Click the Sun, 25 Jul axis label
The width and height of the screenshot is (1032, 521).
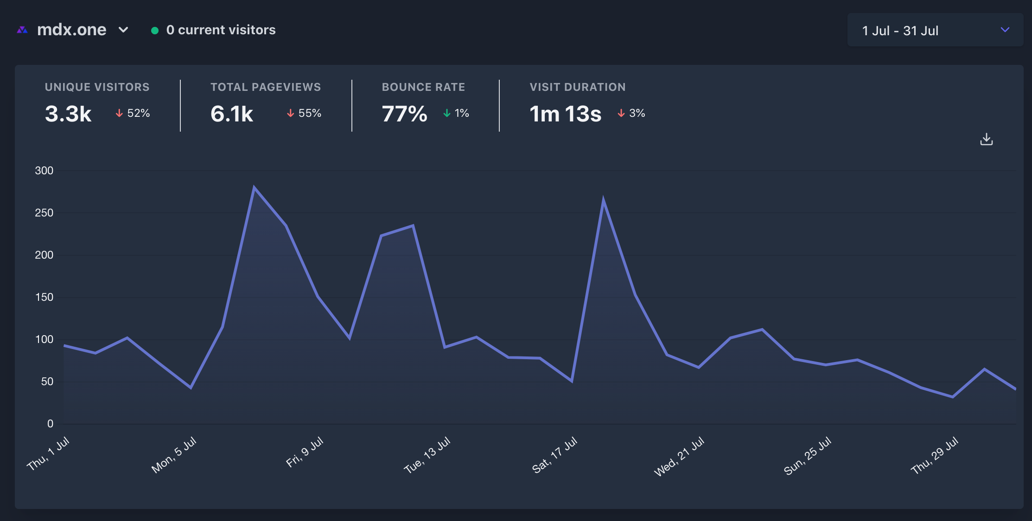pyautogui.click(x=808, y=456)
